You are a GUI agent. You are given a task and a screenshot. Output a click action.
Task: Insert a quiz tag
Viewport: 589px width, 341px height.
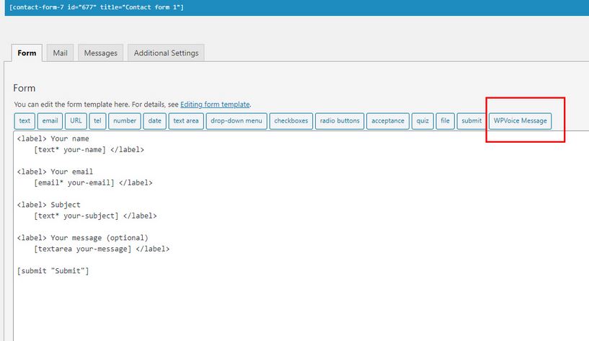tap(422, 121)
